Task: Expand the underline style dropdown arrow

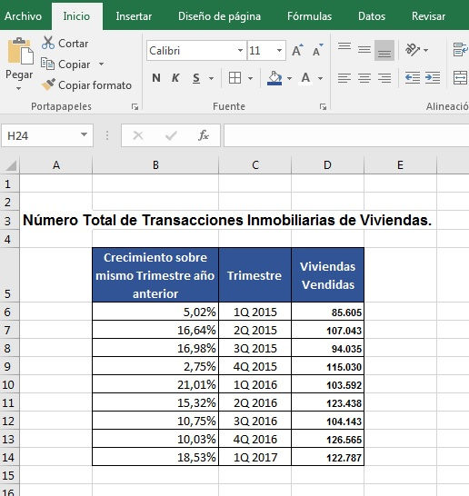Action: (212, 78)
